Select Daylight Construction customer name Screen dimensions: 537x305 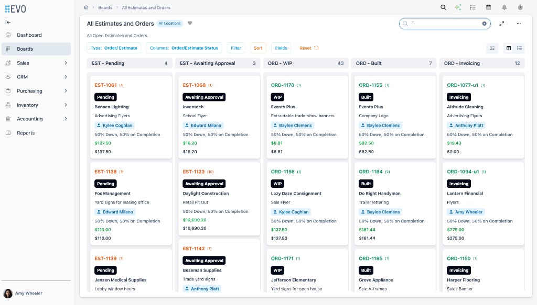pos(206,194)
